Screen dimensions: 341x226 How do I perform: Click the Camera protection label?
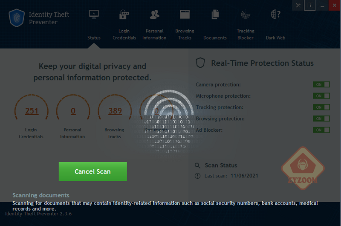pos(218,84)
